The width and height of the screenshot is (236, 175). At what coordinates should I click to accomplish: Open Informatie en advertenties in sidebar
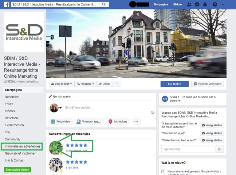pyautogui.click(x=22, y=146)
